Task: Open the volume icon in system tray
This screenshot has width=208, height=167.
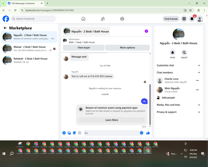Action: pyautogui.click(x=186, y=157)
